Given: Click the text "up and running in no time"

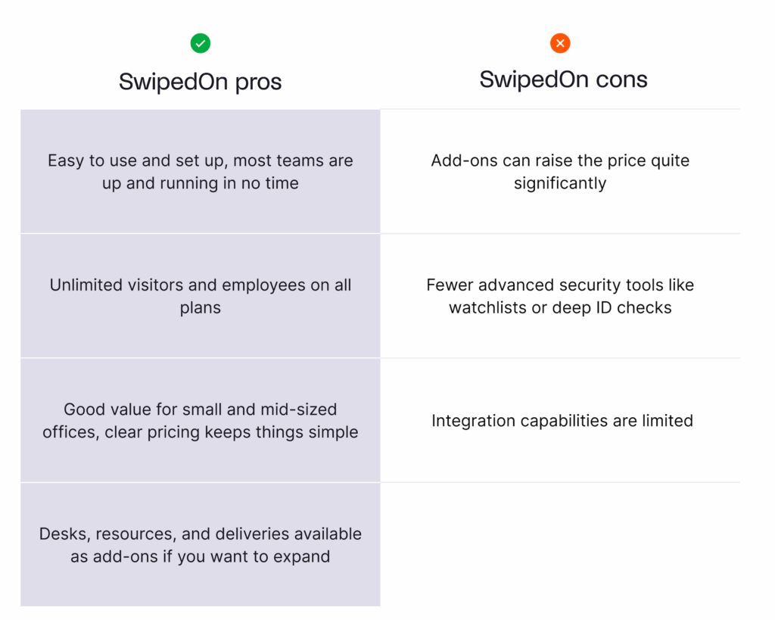Looking at the screenshot, I should [x=200, y=183].
